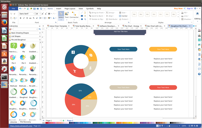Viewport: 202px width, 128px height.
Task: Click the Buy Now link
Action: pos(178,9)
